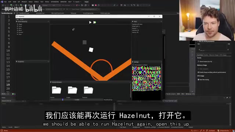Switch to the Output tab
Image resolution: width=235 pixels, height=132 pixels.
(191, 127)
